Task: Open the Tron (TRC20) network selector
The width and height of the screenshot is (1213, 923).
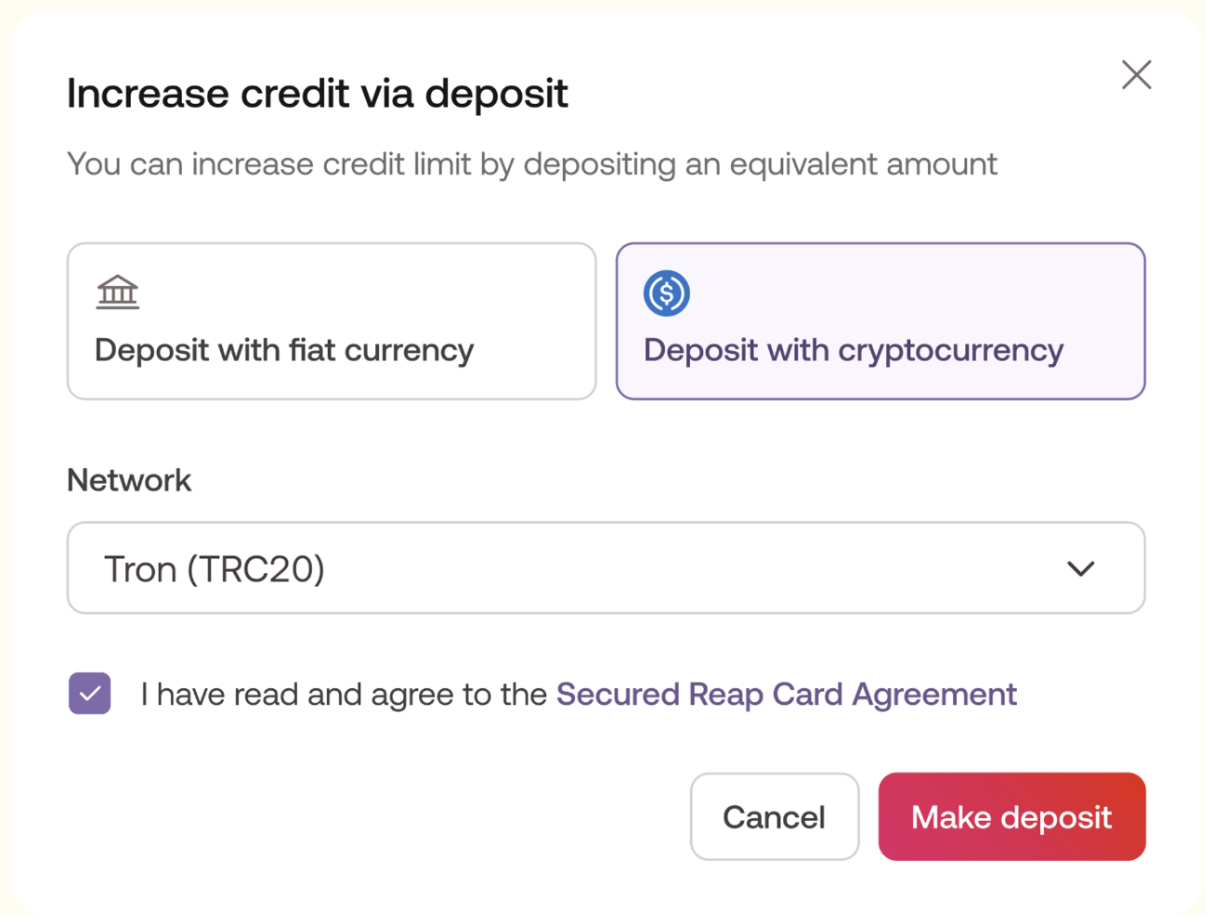Action: pos(606,568)
